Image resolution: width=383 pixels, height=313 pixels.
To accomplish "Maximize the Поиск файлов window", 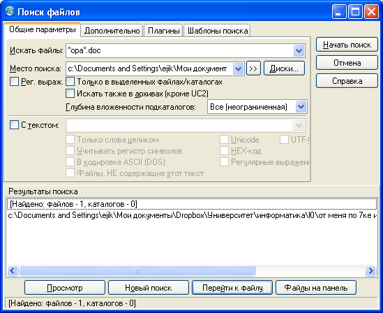I will 355,11.
